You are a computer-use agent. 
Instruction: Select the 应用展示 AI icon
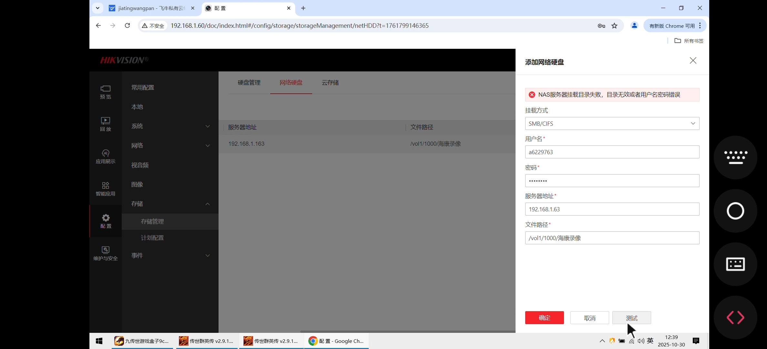(105, 156)
